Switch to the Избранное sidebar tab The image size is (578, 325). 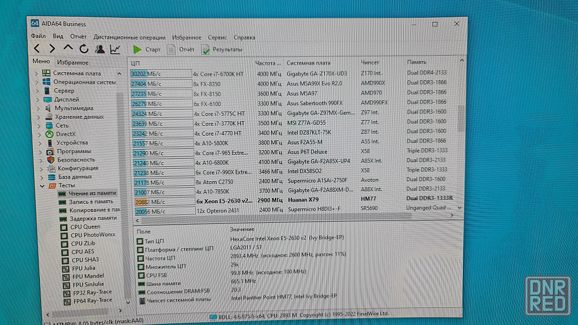coord(73,62)
